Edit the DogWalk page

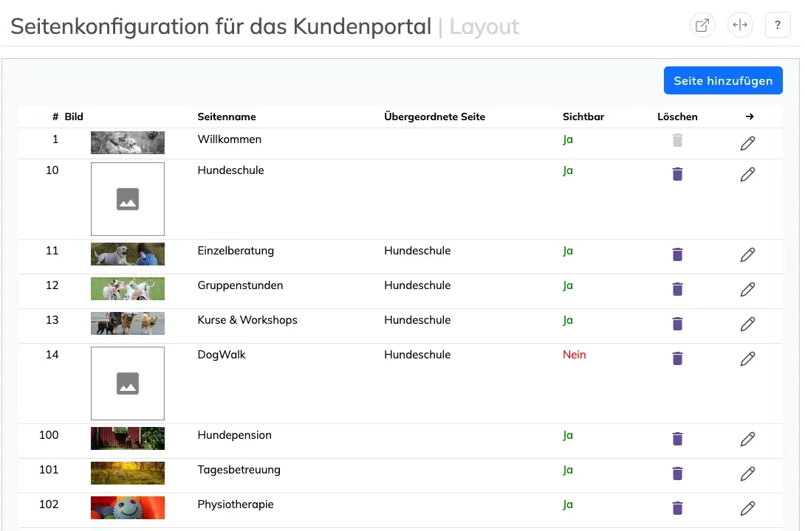click(747, 358)
